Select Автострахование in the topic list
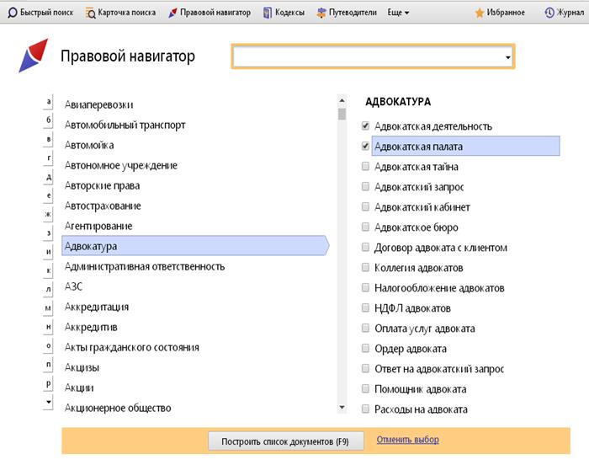 (x=103, y=206)
